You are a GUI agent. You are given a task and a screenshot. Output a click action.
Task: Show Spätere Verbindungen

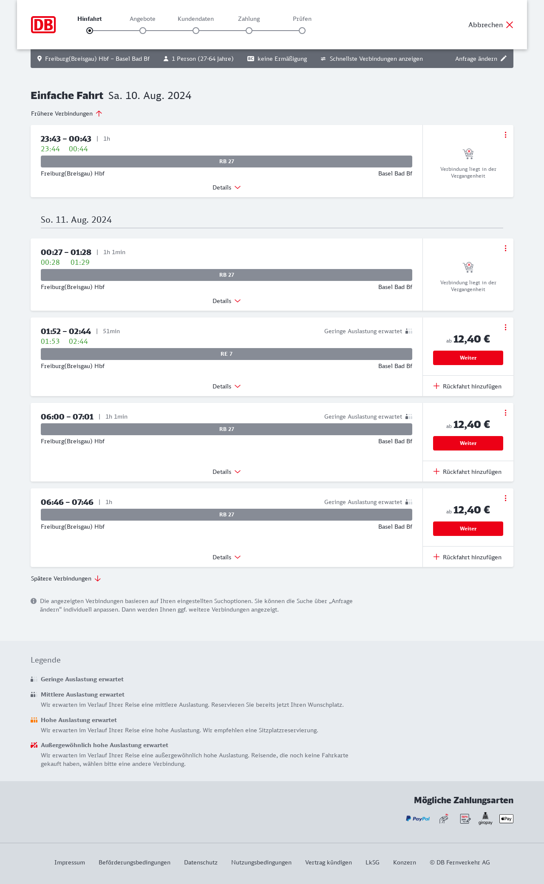(x=66, y=578)
